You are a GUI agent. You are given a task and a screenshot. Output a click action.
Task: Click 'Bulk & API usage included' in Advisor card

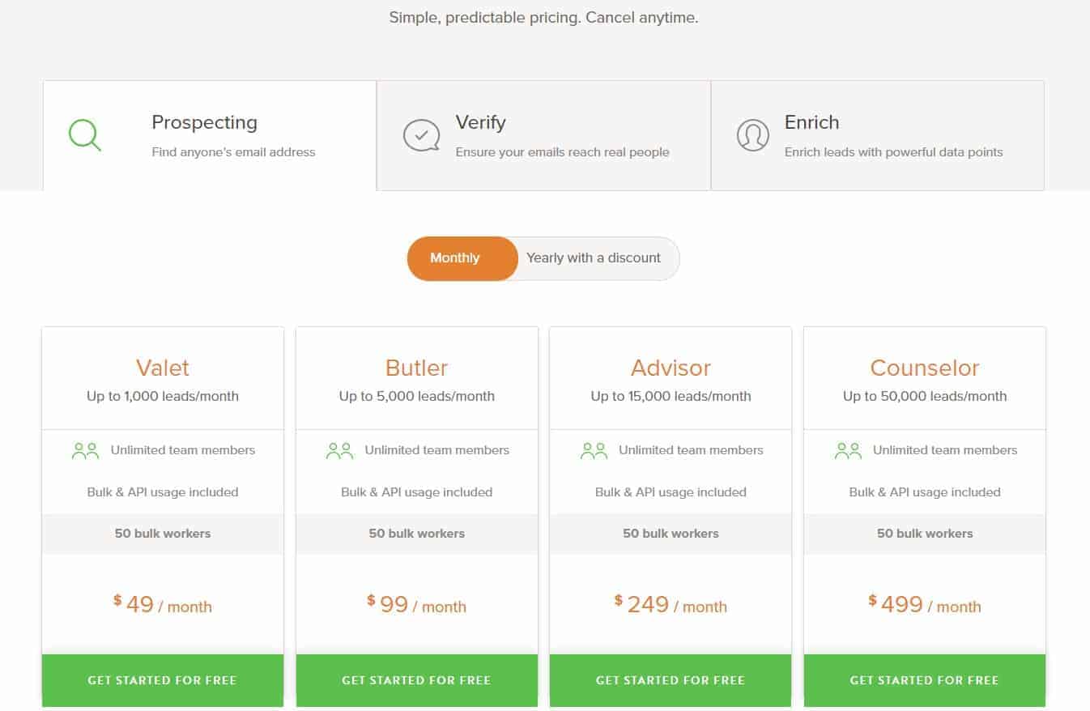(x=671, y=492)
